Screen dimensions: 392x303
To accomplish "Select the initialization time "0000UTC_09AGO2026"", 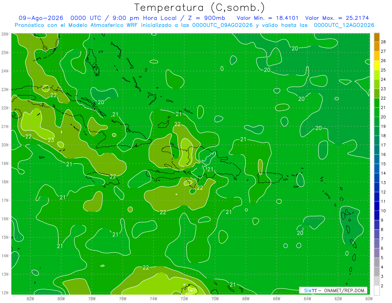I will [222, 25].
